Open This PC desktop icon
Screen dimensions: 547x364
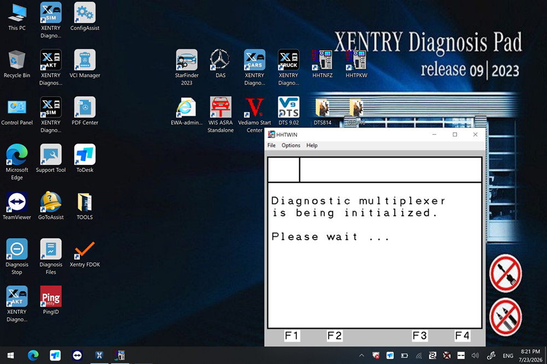[x=17, y=17]
